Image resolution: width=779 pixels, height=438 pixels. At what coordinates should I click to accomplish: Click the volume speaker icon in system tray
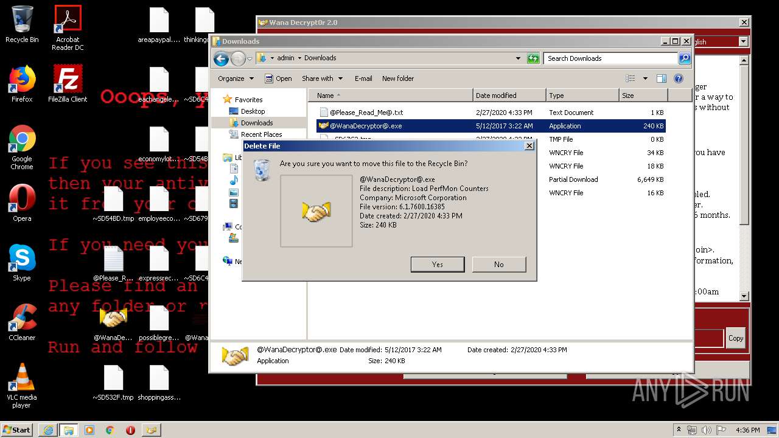click(707, 430)
